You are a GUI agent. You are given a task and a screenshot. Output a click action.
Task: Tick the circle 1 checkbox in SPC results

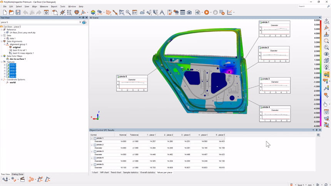pos(95,138)
